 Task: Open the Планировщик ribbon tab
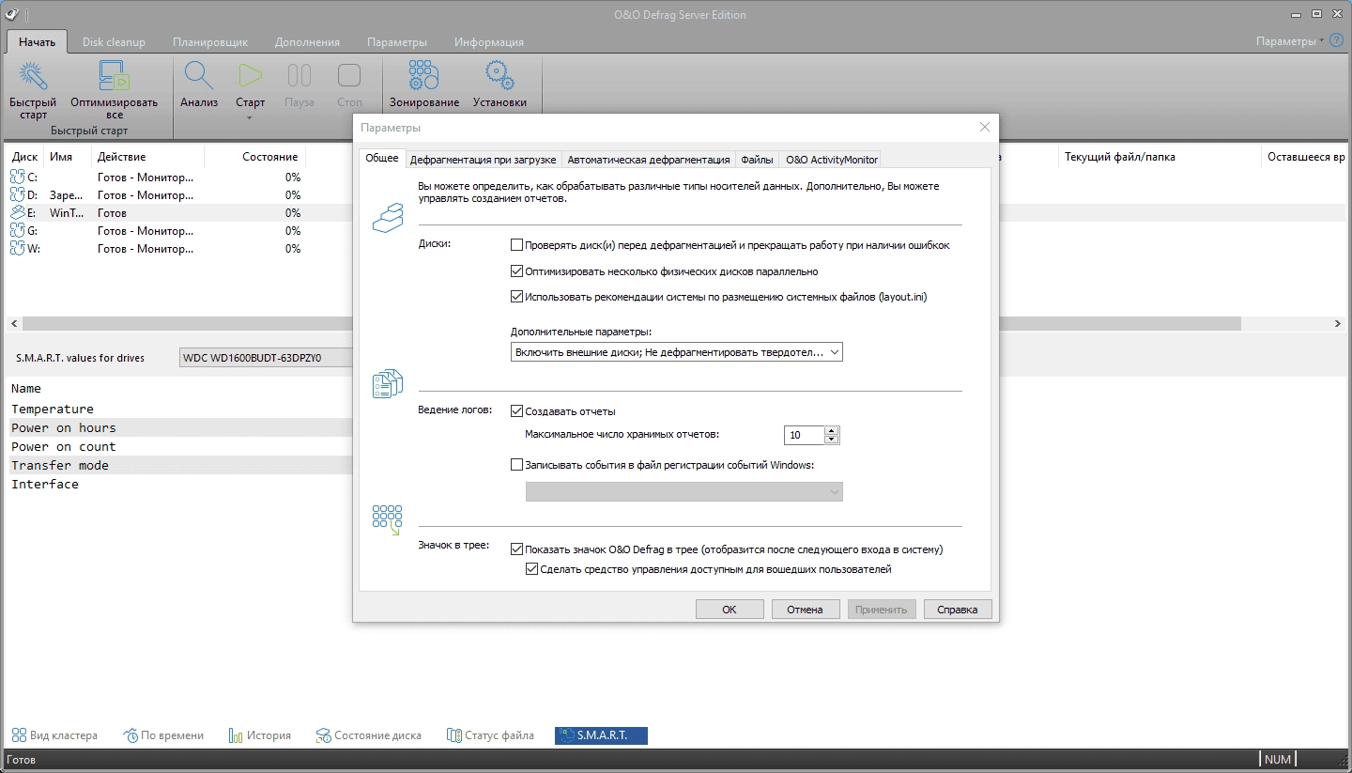[210, 42]
